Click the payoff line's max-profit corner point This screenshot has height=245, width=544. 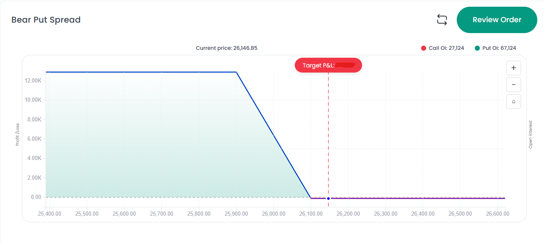(x=237, y=72)
